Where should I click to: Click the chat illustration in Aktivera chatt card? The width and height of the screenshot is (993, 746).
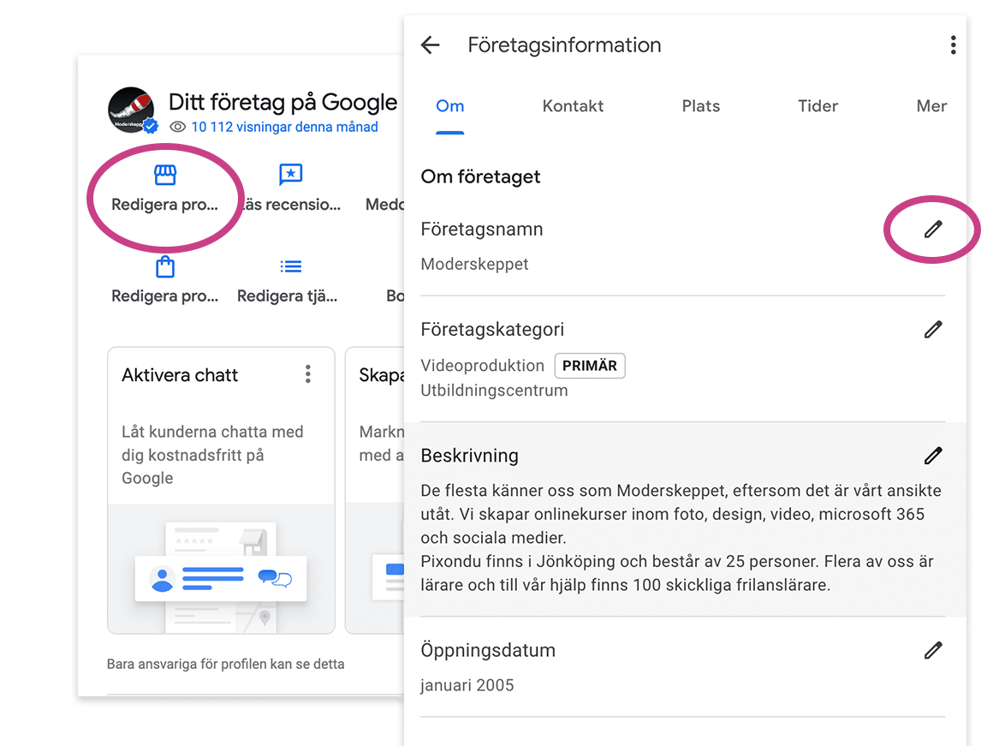221,570
